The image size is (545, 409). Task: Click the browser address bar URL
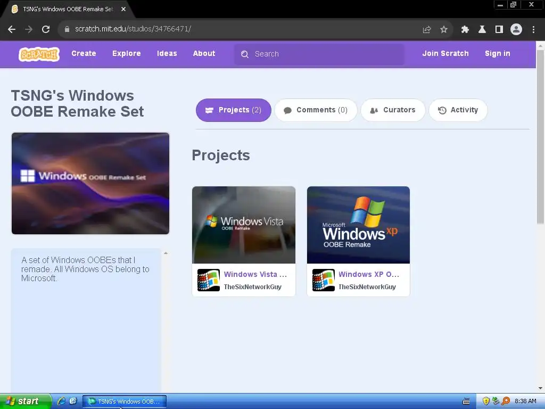coord(133,29)
